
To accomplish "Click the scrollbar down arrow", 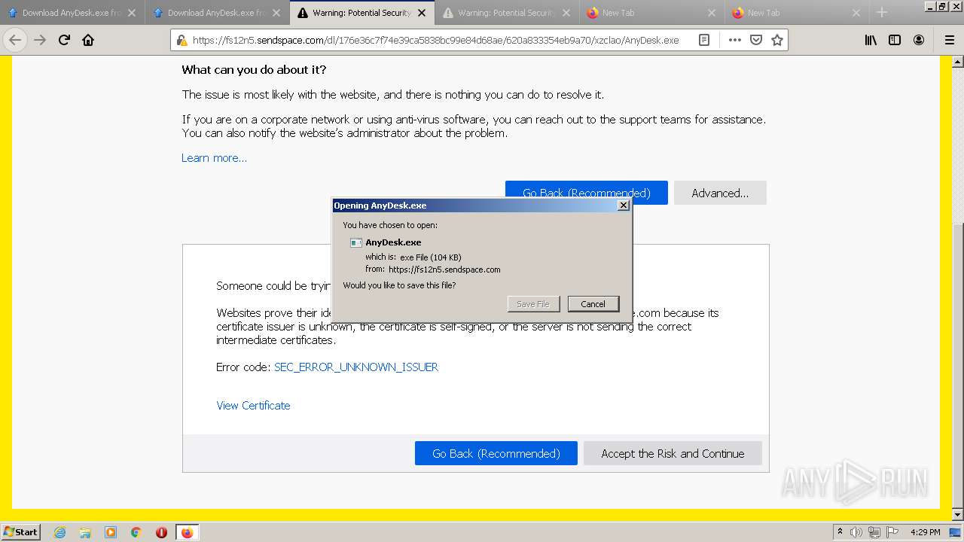I will click(x=957, y=515).
